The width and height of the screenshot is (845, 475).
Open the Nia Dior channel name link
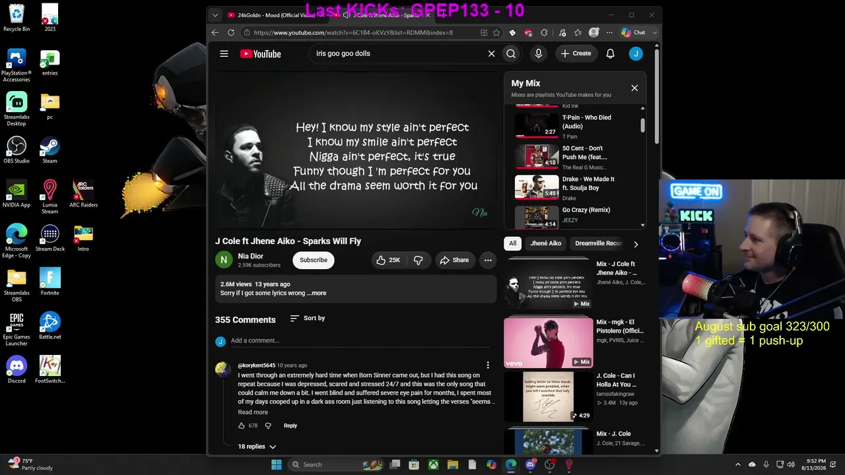(251, 256)
